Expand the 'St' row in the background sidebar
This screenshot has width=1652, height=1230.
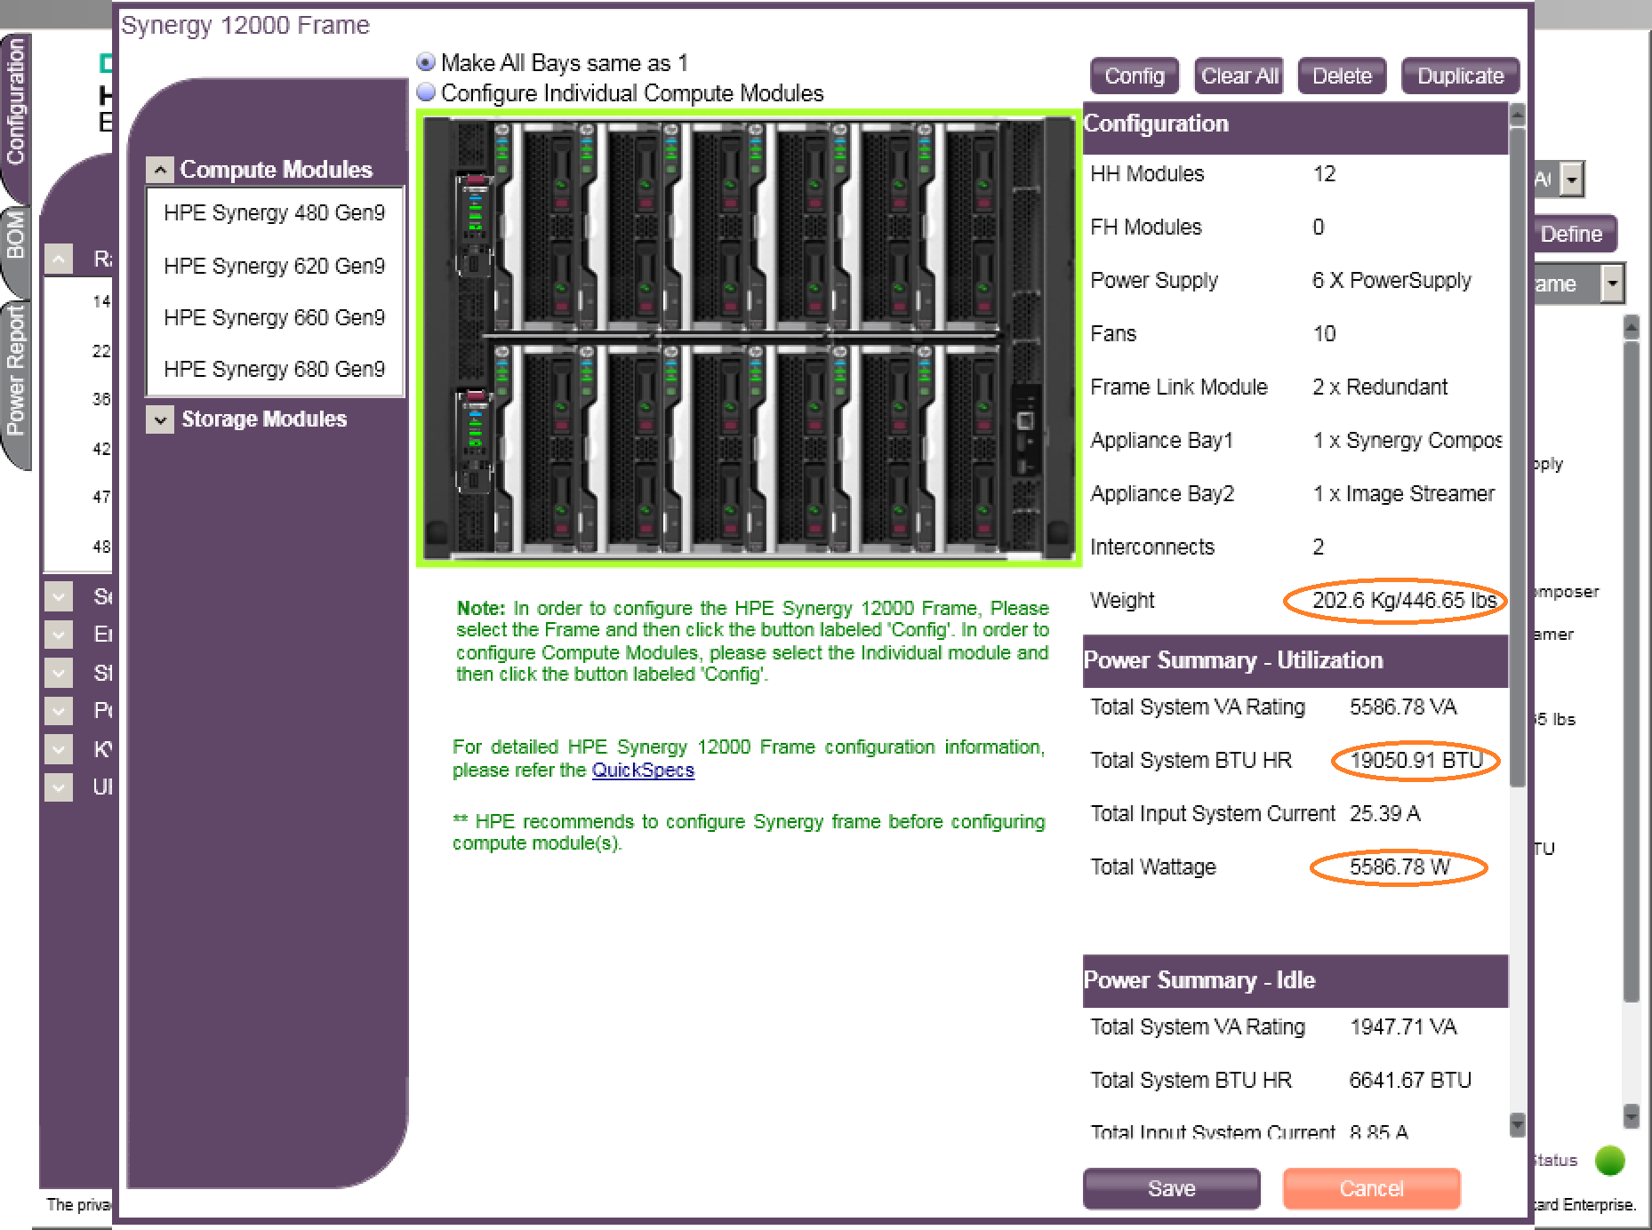tap(58, 672)
